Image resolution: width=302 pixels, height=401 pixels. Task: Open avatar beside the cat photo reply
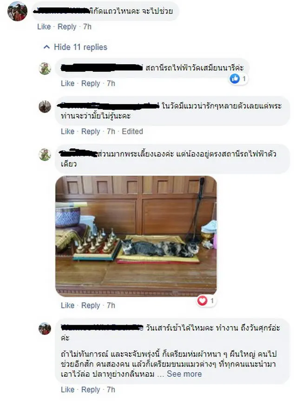(x=45, y=154)
